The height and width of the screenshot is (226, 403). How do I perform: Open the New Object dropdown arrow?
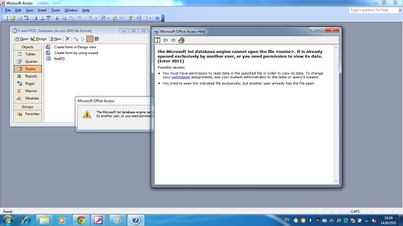[x=150, y=18]
